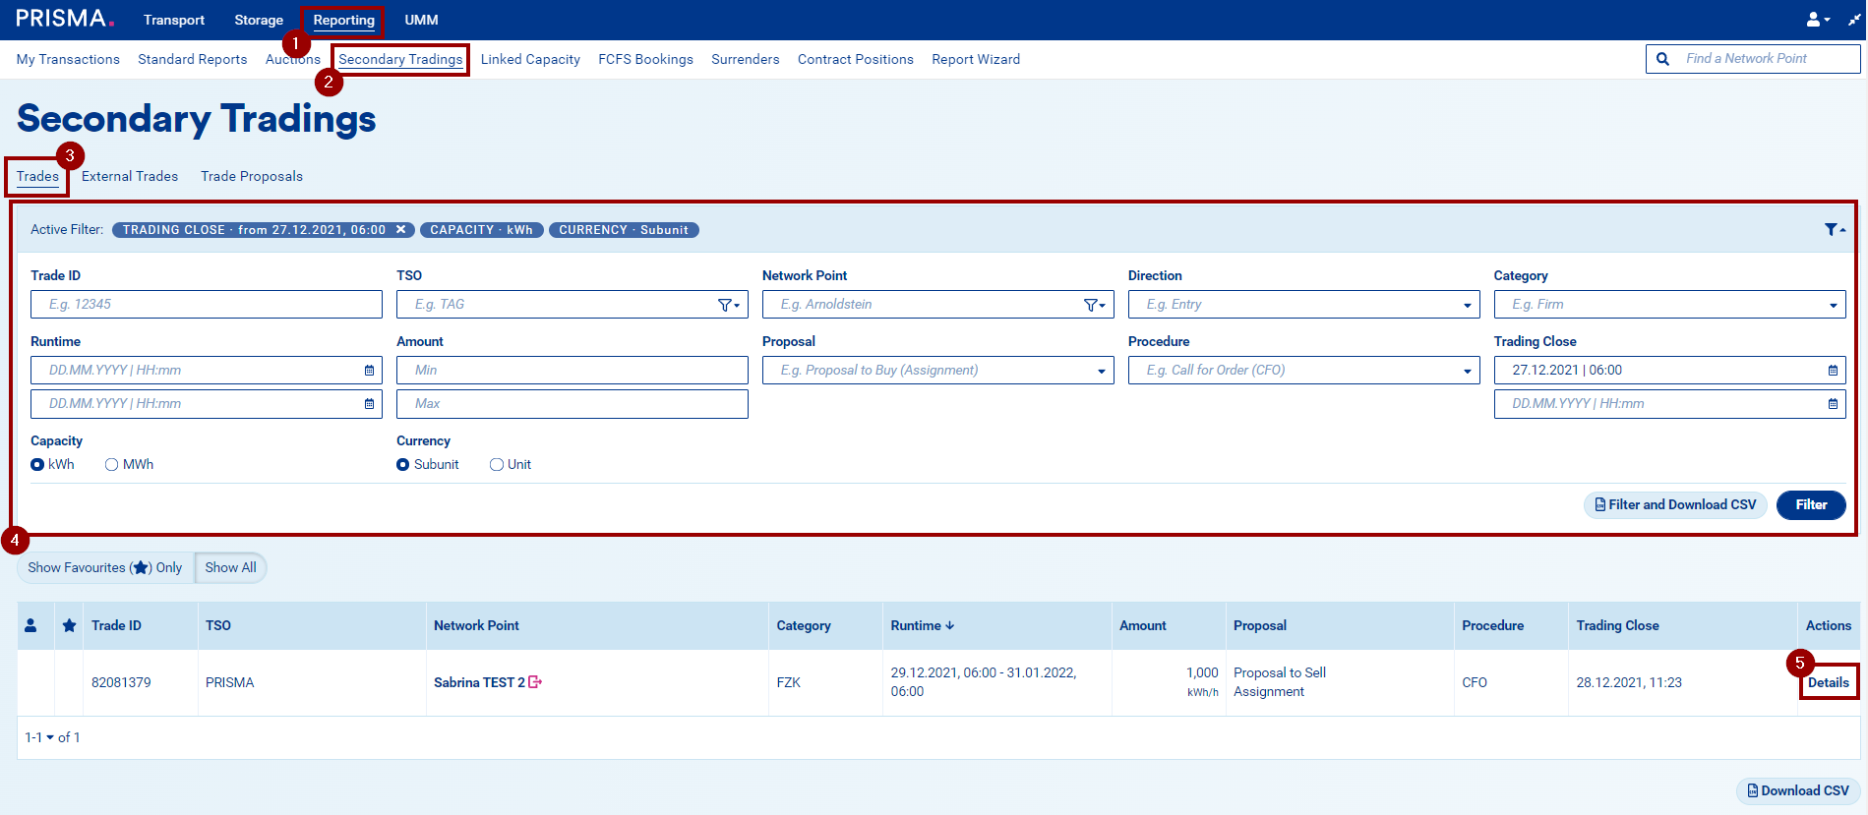Select the Unit currency radio button
The image size is (1868, 815).
tap(497, 465)
